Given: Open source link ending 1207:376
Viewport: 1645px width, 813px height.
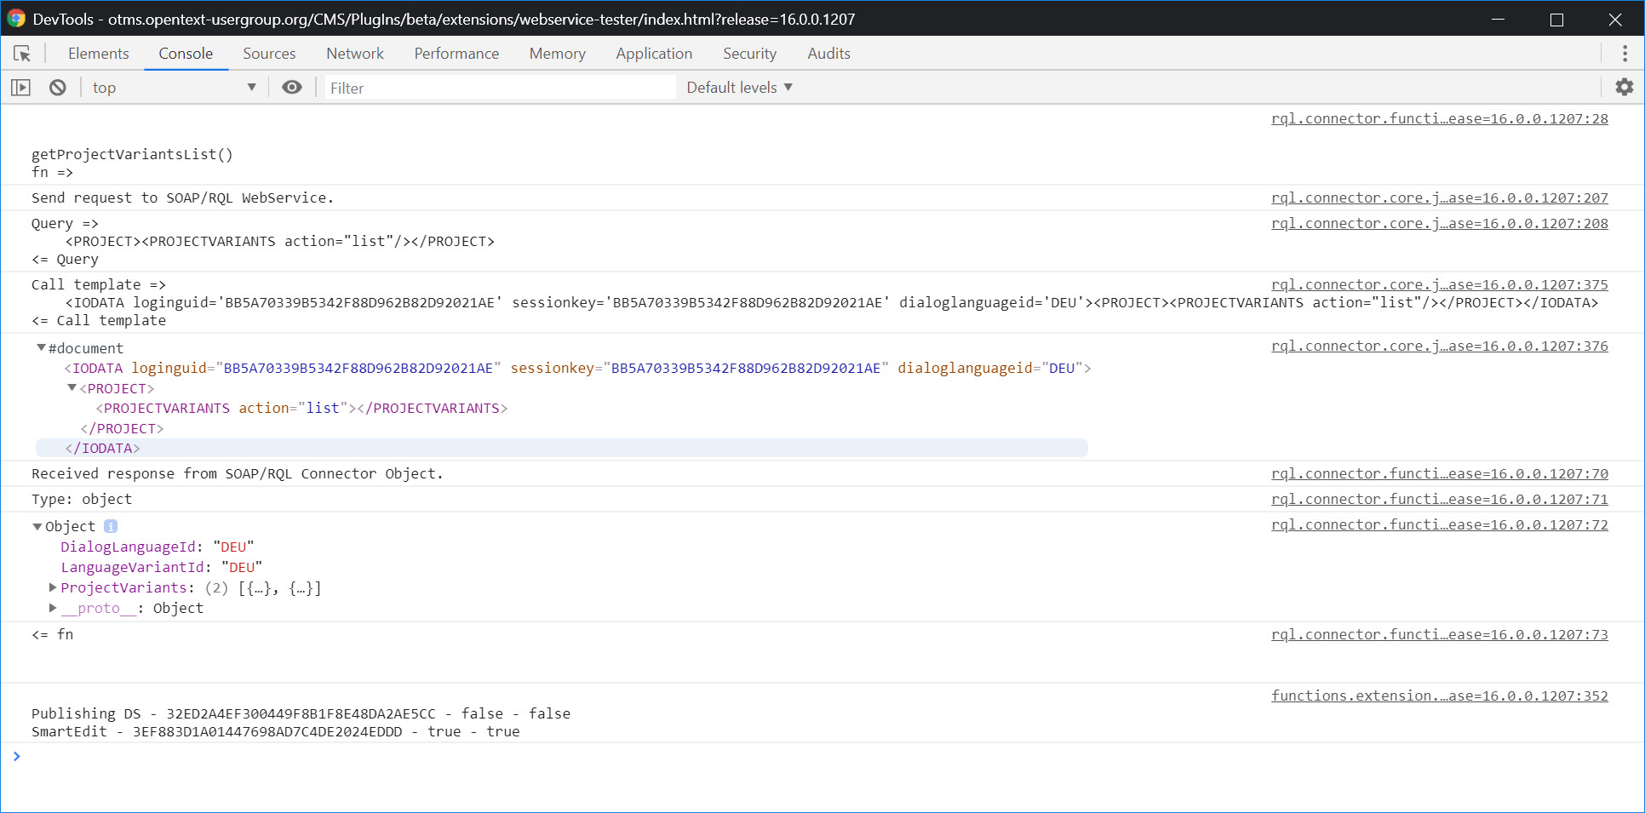Looking at the screenshot, I should (1440, 346).
